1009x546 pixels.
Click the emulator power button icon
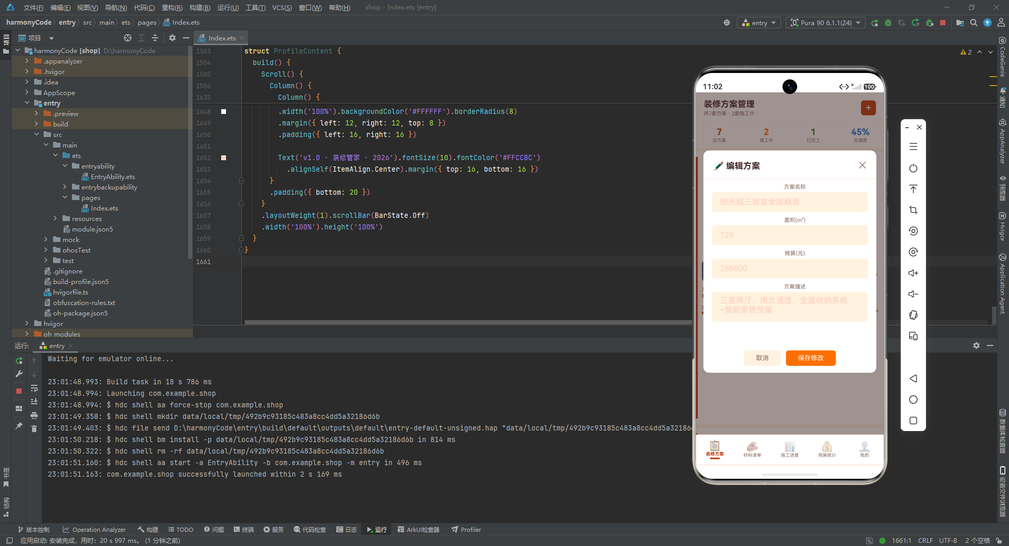[913, 168]
